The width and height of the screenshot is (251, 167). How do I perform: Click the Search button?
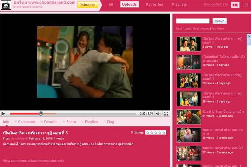click(x=220, y=21)
